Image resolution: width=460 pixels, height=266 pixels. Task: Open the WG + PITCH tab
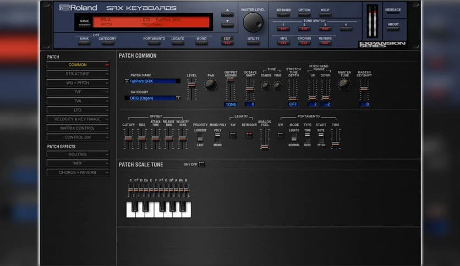78,83
